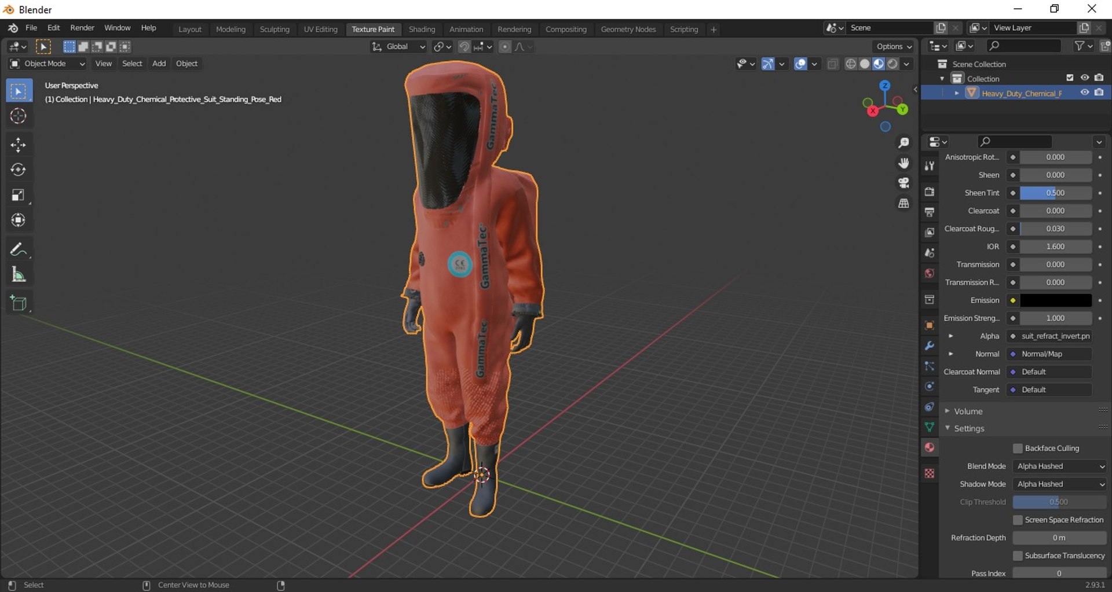Switch to rendered viewport shading
The height and width of the screenshot is (592, 1112).
[893, 64]
